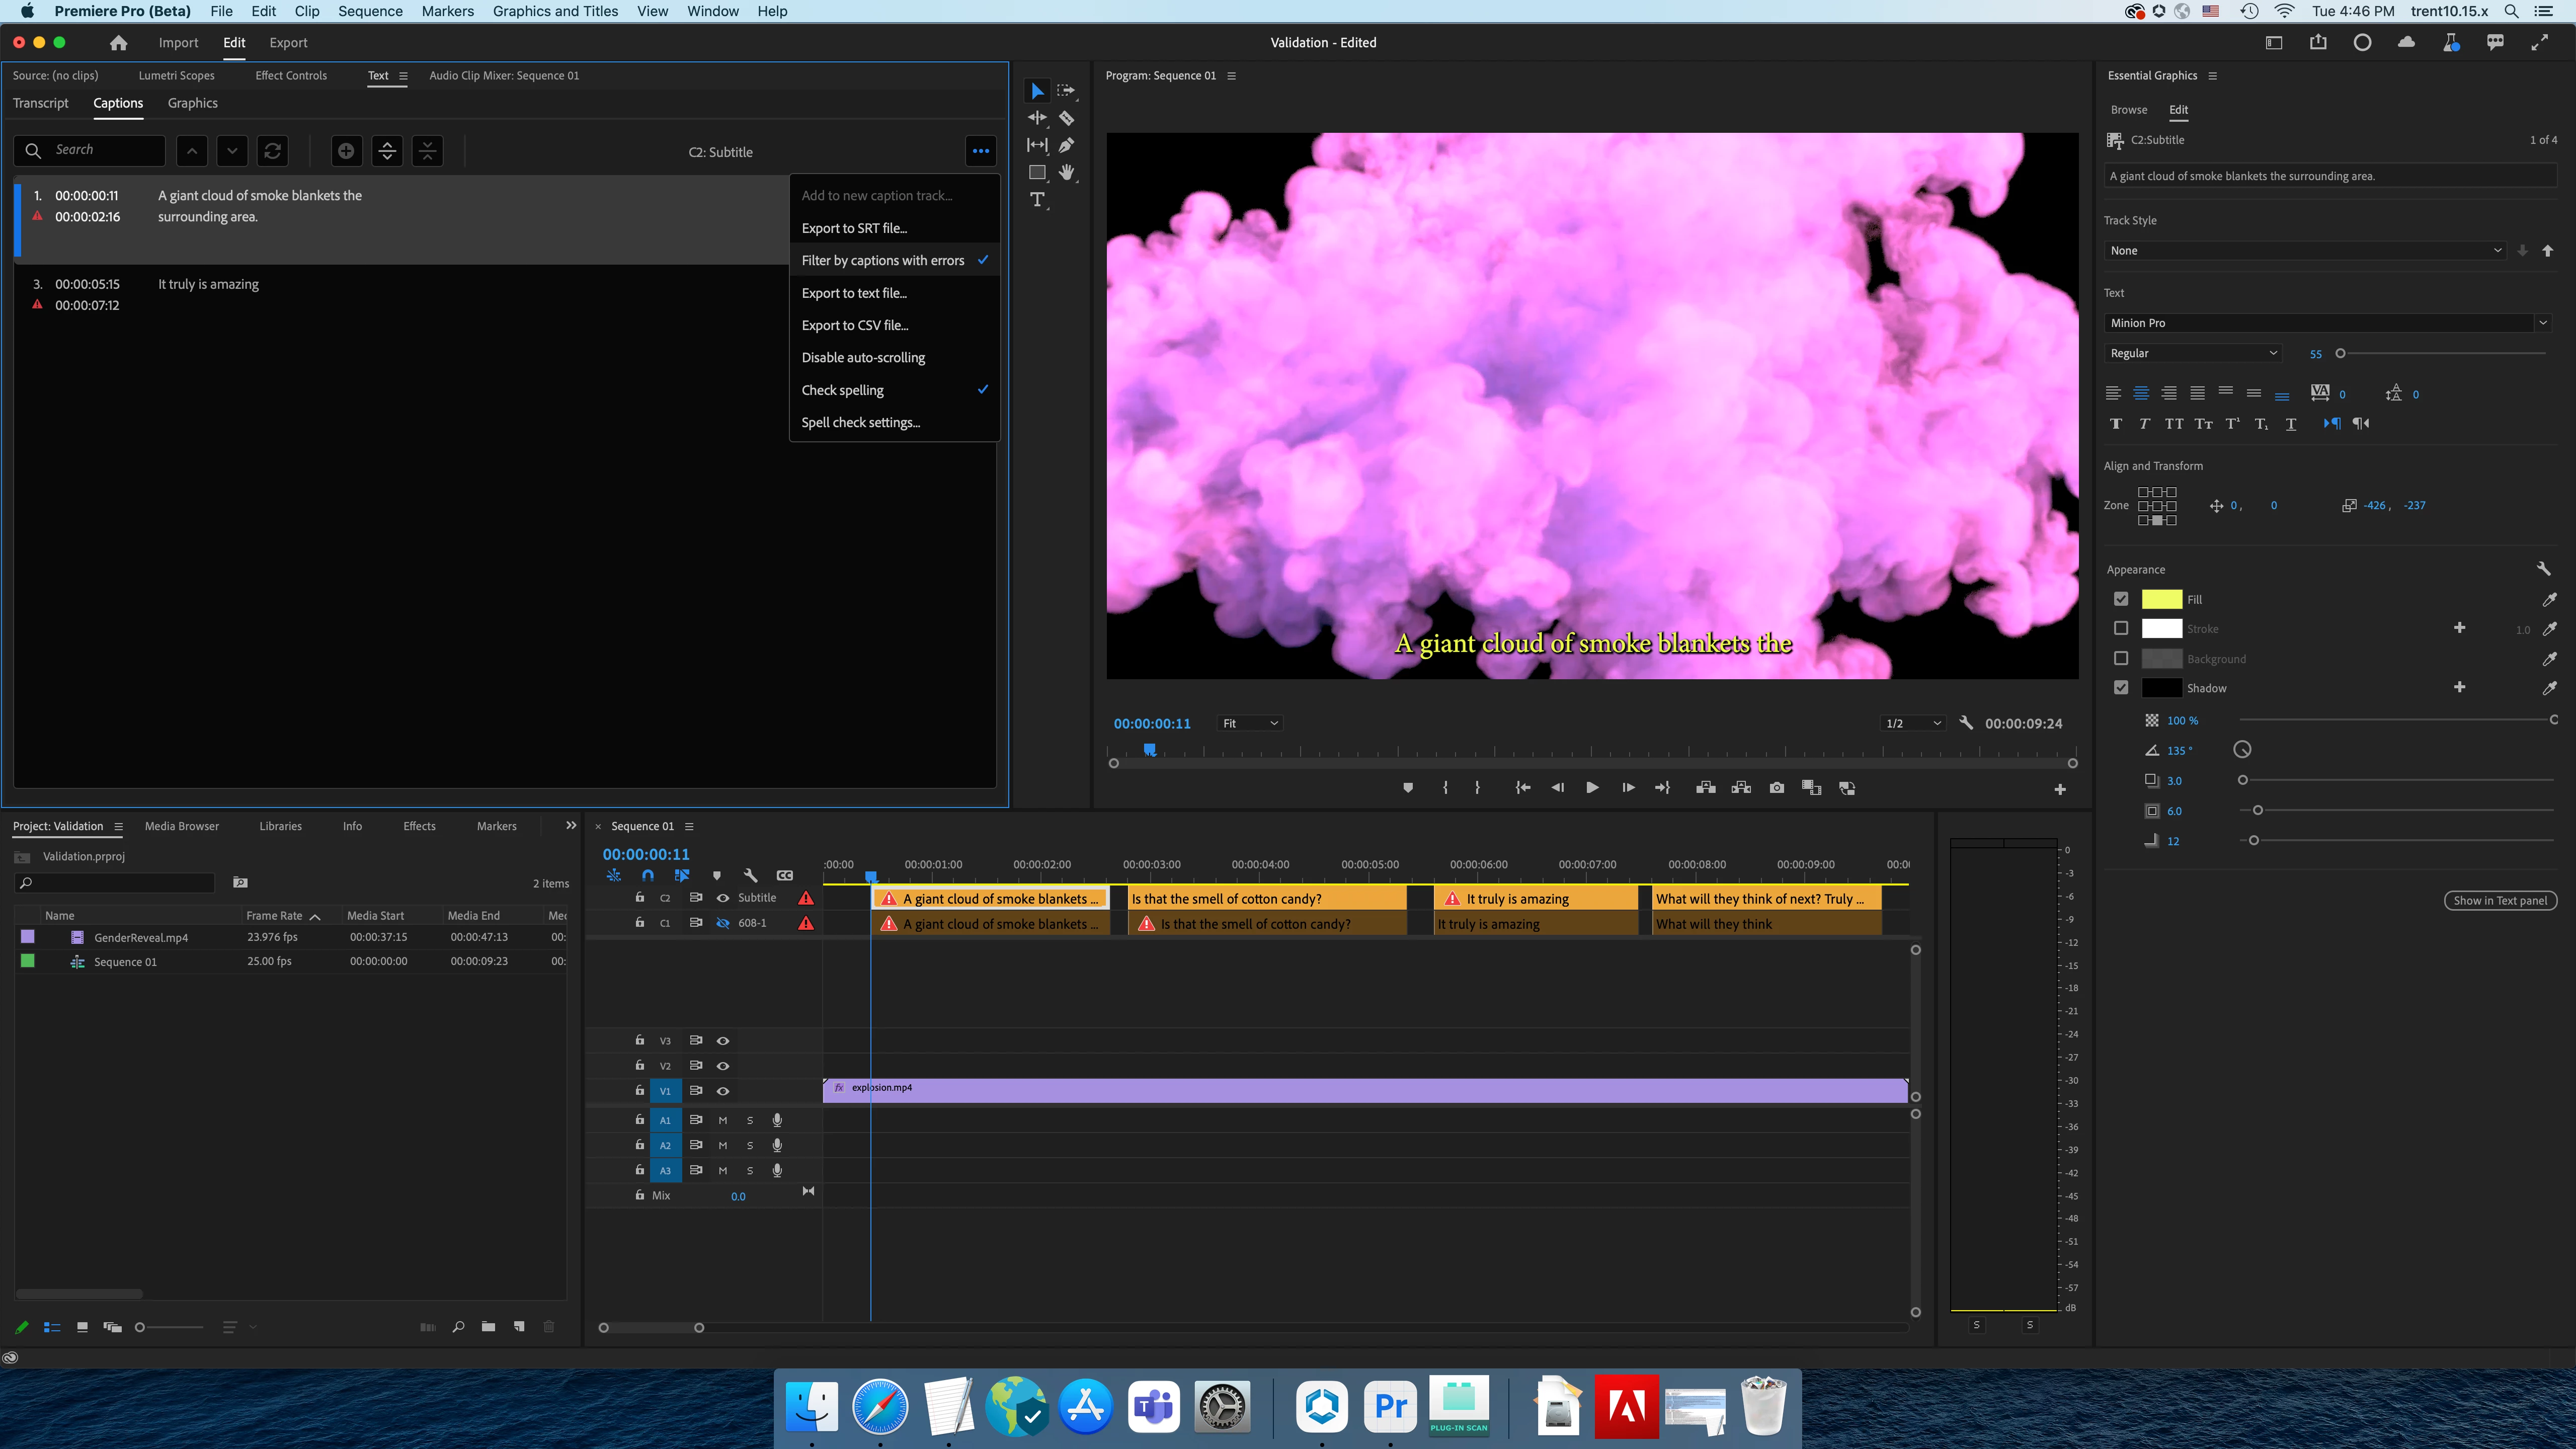Viewport: 2576px width, 1449px height.
Task: Toggle V3 track visibility eye
Action: [x=722, y=1041]
